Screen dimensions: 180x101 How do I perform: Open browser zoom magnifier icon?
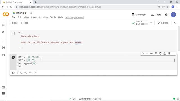159,7
